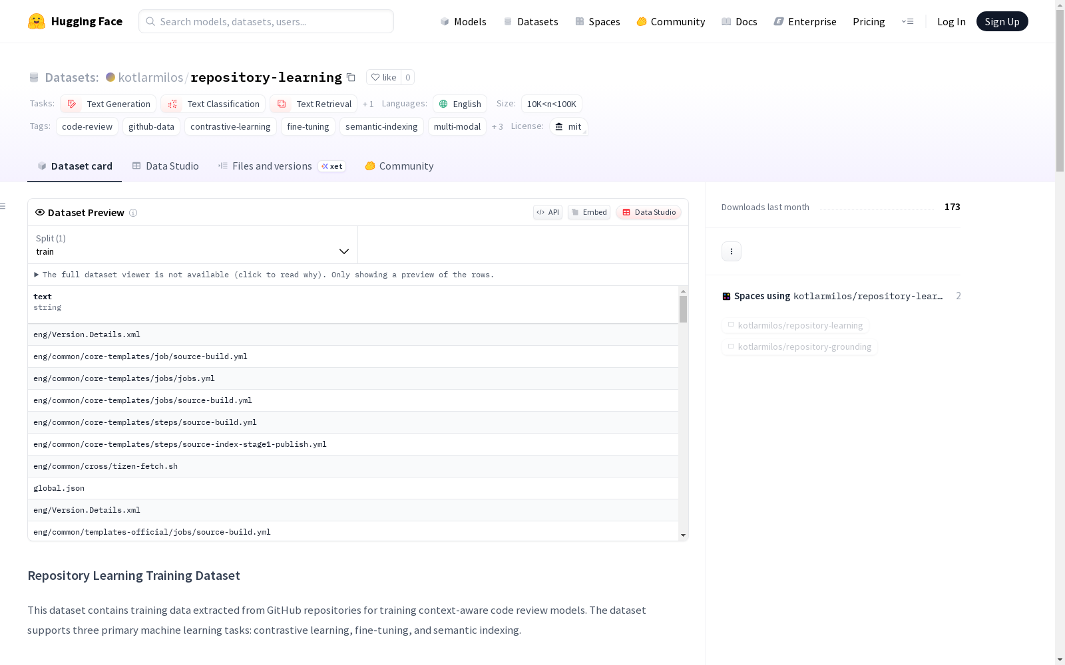This screenshot has width=1065, height=665.
Task: Open the three-dot options menu in the sidebar
Action: (x=732, y=251)
